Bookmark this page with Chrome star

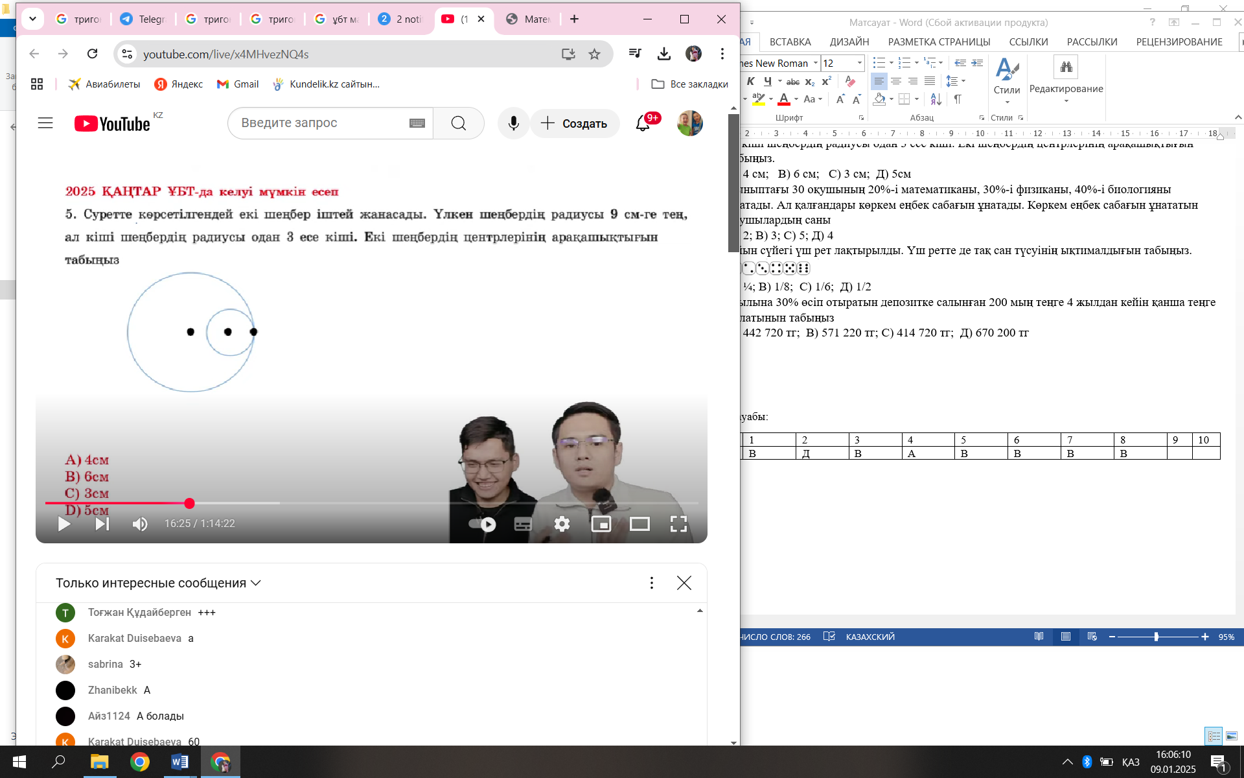pyautogui.click(x=594, y=54)
